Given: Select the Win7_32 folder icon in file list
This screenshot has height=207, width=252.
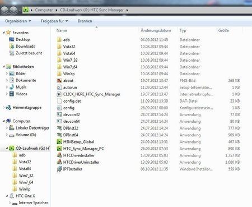Looking at the screenshot, I should (59, 60).
